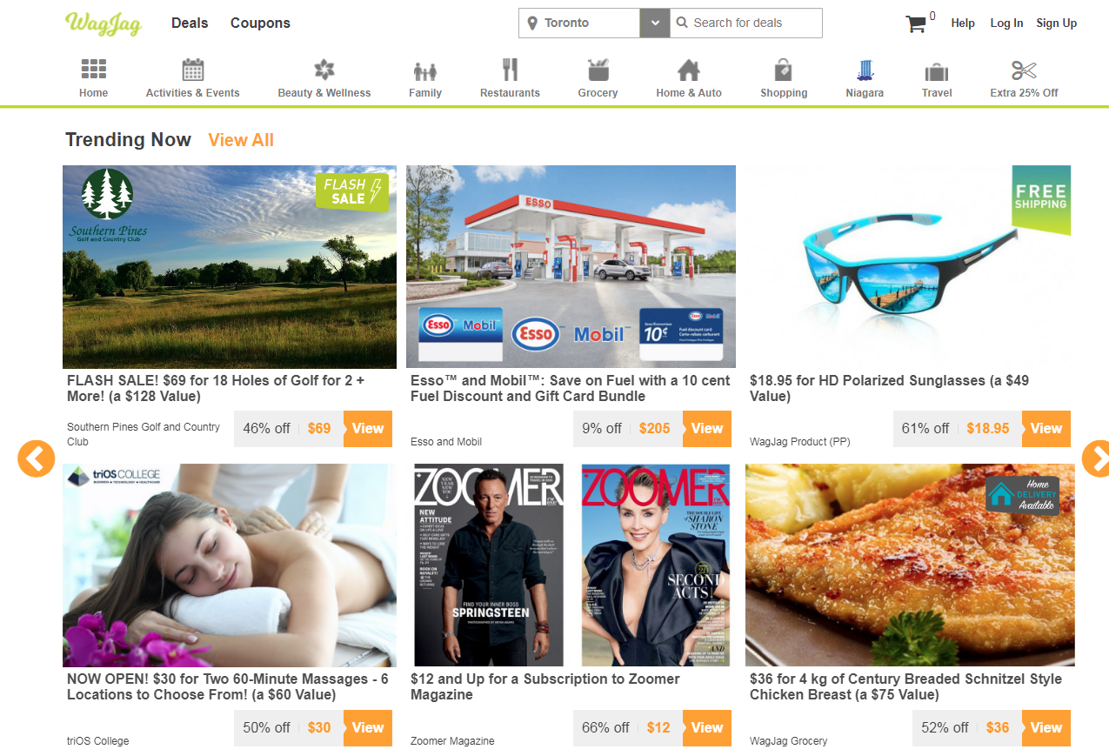
Task: Go to the Family category icon
Action: [x=425, y=71]
